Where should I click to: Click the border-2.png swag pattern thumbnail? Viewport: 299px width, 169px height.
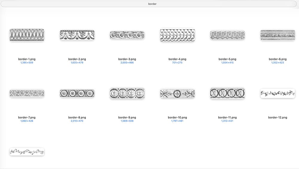click(77, 35)
